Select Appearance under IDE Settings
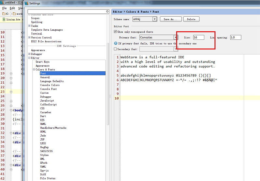 [38, 50]
